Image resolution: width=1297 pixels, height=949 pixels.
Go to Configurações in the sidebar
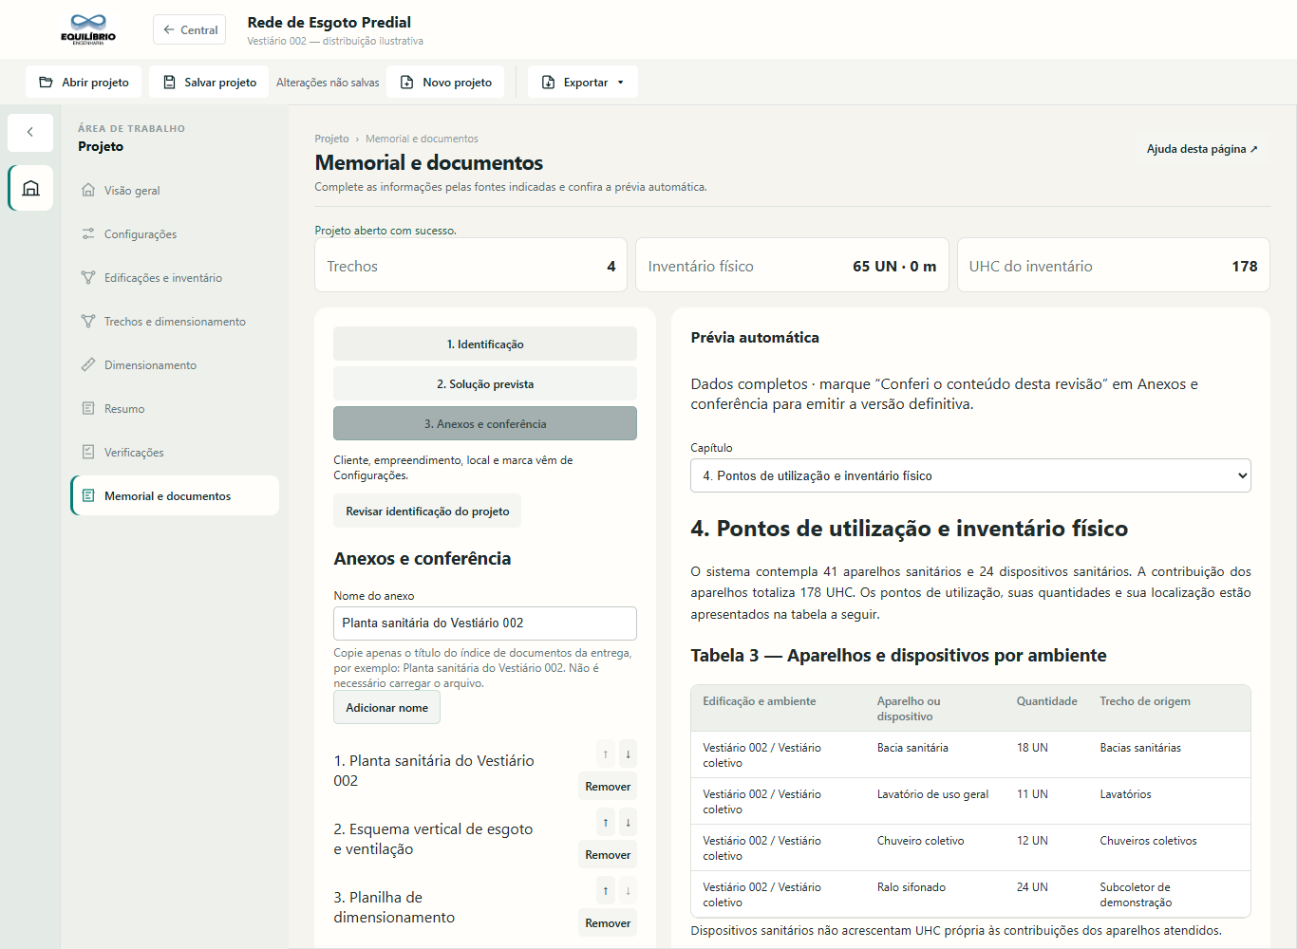[x=175, y=233]
